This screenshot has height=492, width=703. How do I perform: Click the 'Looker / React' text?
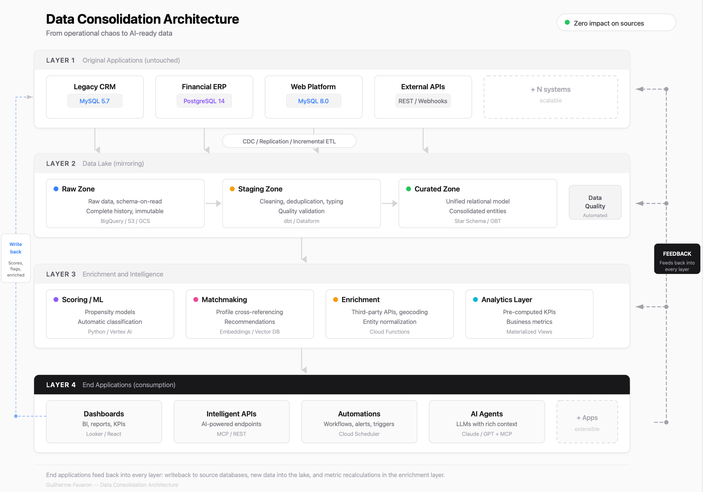(104, 434)
